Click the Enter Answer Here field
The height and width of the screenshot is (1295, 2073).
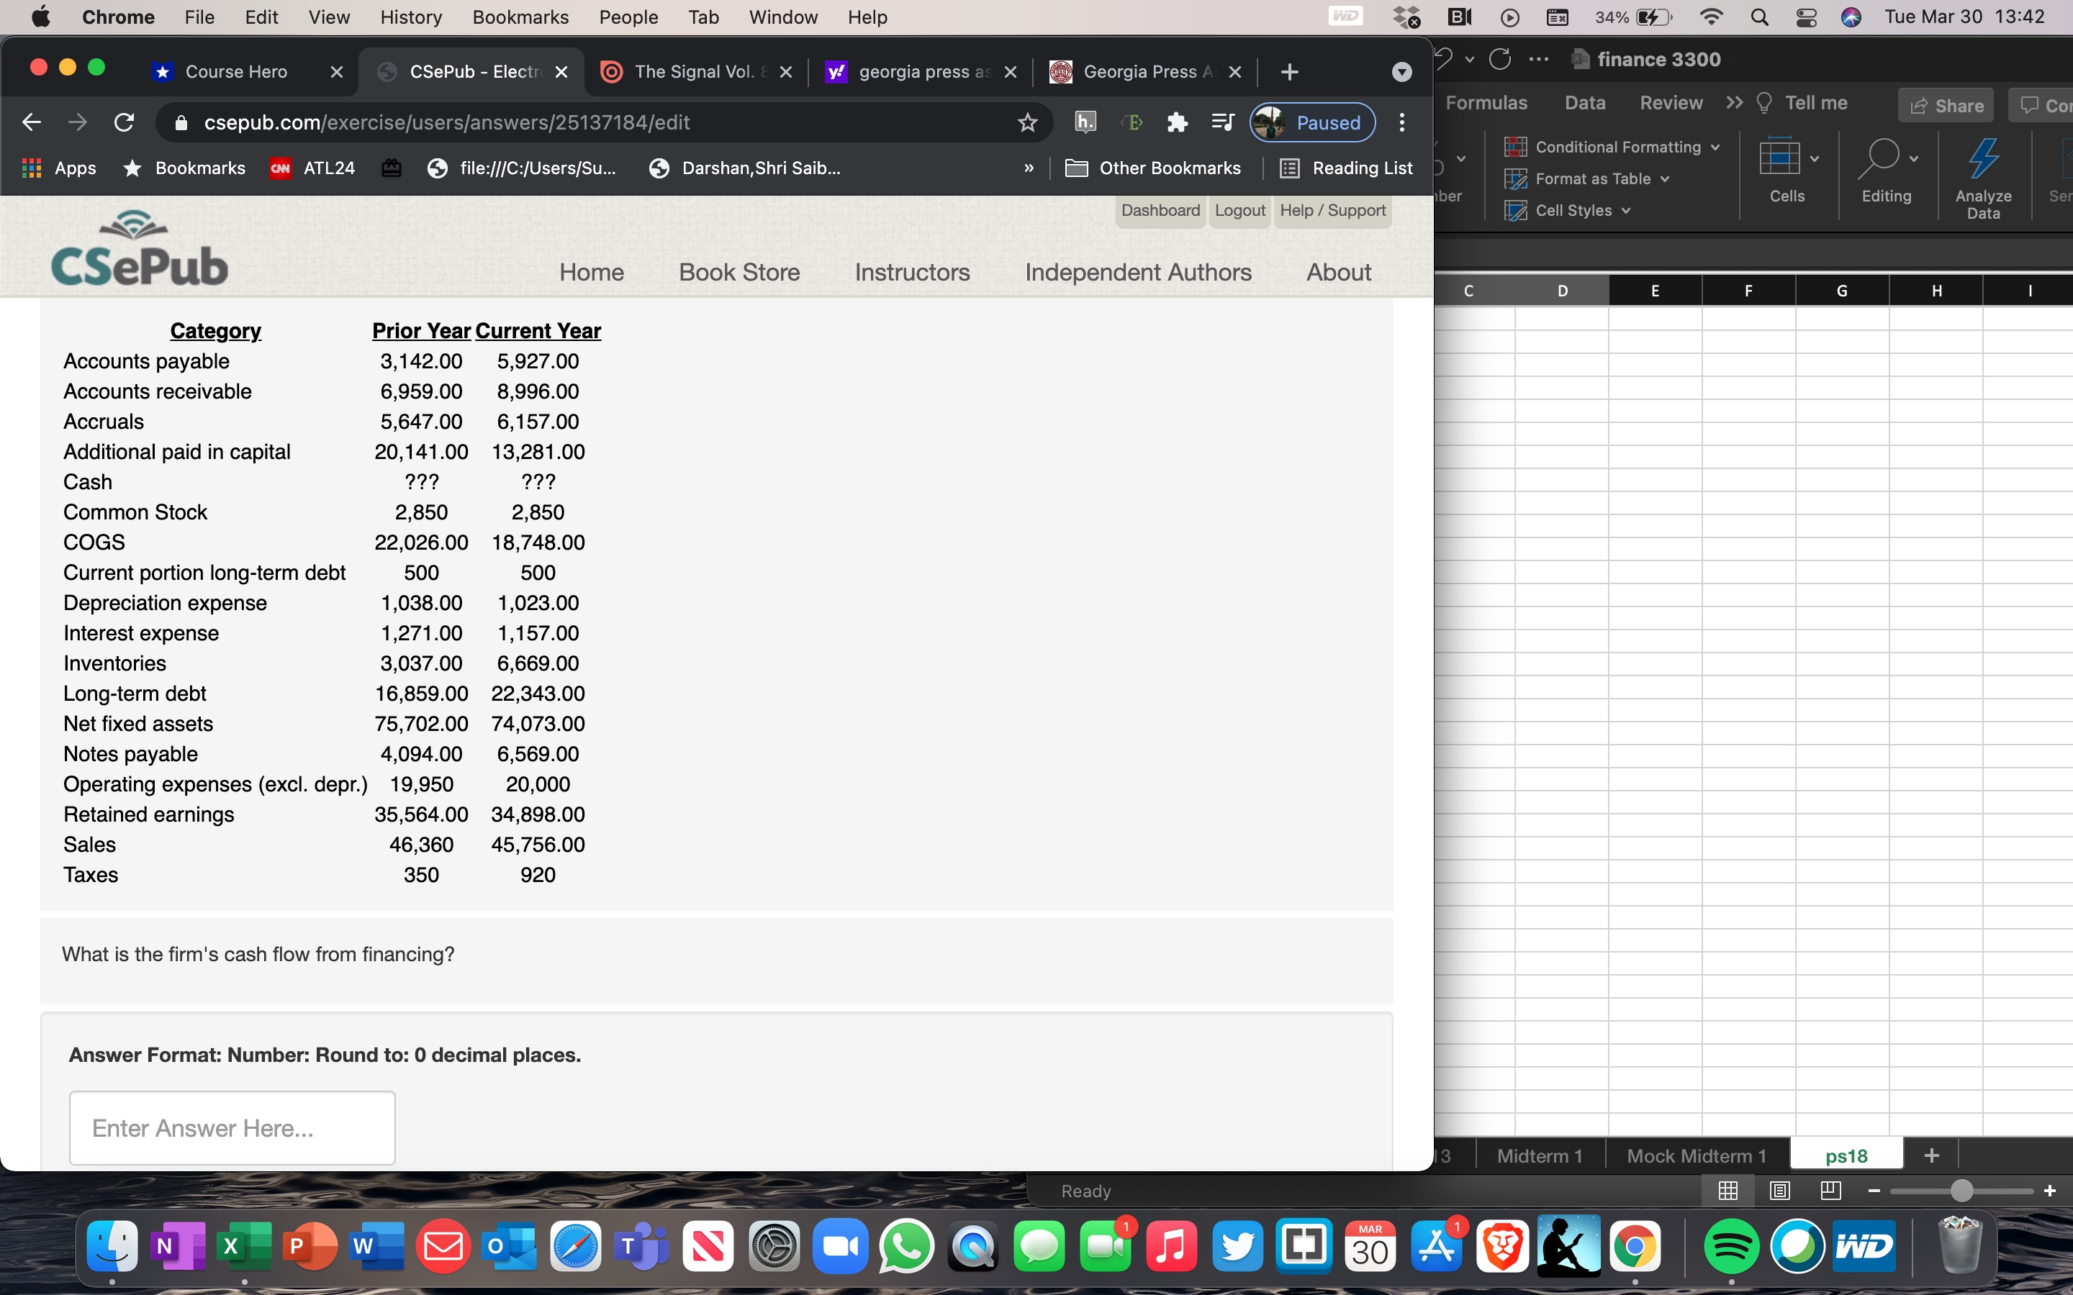click(x=231, y=1127)
